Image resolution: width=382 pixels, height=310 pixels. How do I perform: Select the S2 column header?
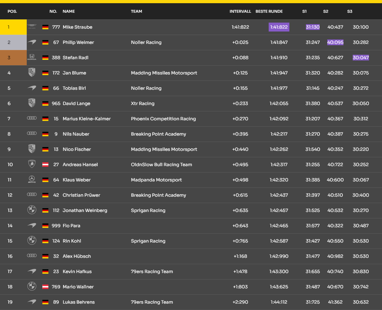pyautogui.click(x=326, y=11)
